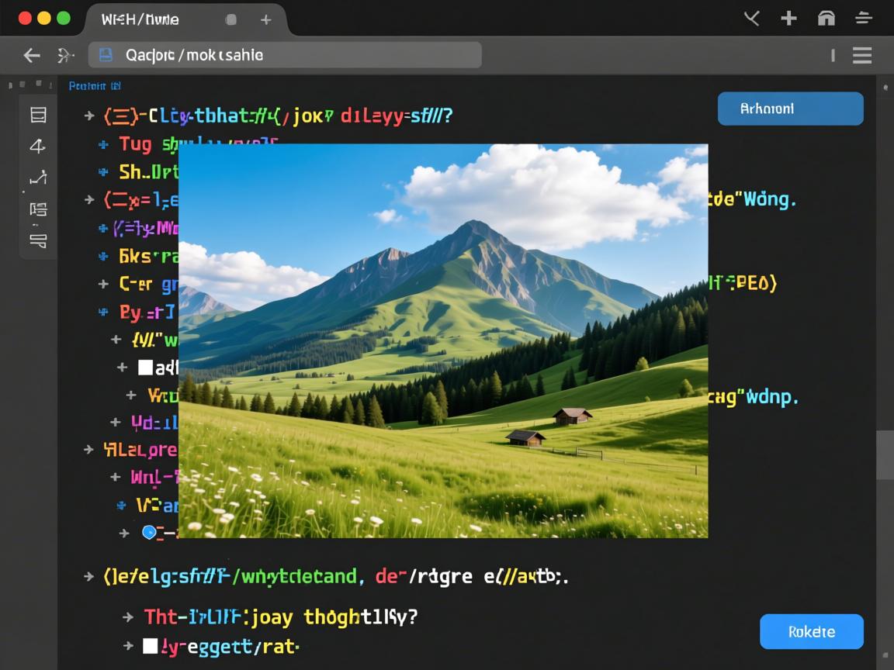This screenshot has height=670, width=894.
Task: Toggle the white checkbox beside "ly-eggett/rat"
Action: (150, 645)
